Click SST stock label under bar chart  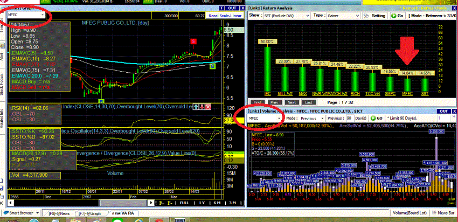(x=425, y=94)
